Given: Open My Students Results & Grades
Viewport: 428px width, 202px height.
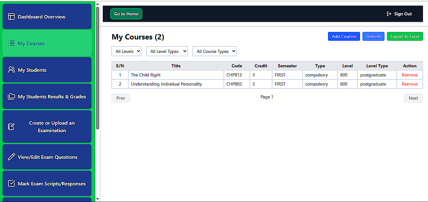Looking at the screenshot, I should [47, 96].
